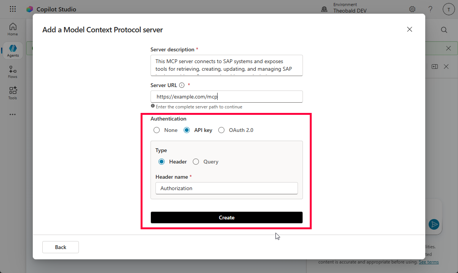Click the Back button

[61, 247]
